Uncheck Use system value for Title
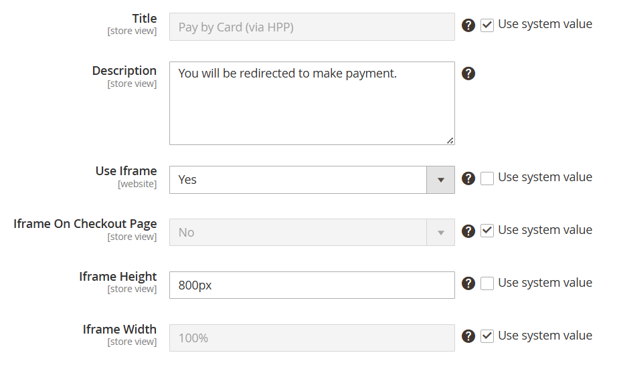Image resolution: width=617 pixels, height=365 pixels. (487, 25)
